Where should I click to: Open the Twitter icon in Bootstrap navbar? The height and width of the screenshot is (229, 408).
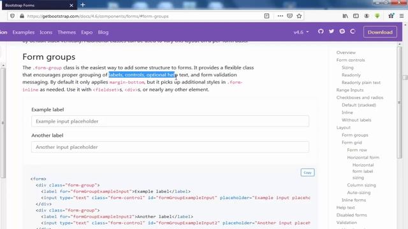(x=331, y=31)
